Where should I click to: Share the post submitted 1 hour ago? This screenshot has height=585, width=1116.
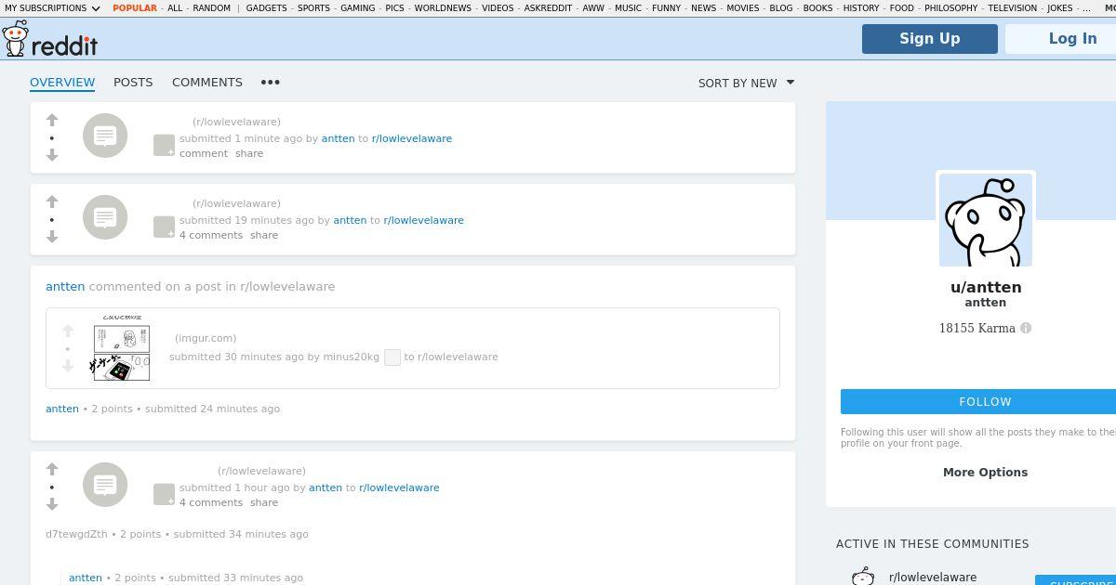[x=264, y=502]
